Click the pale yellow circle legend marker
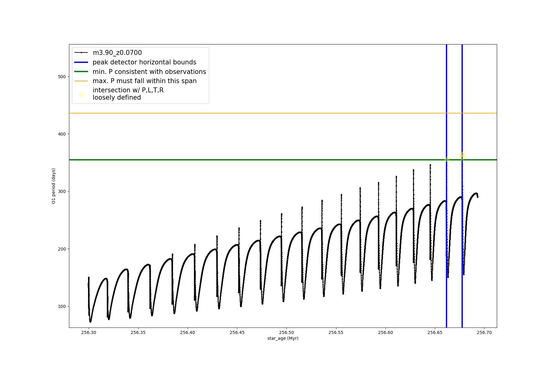Screen dimensions: 552x368 (x=81, y=94)
